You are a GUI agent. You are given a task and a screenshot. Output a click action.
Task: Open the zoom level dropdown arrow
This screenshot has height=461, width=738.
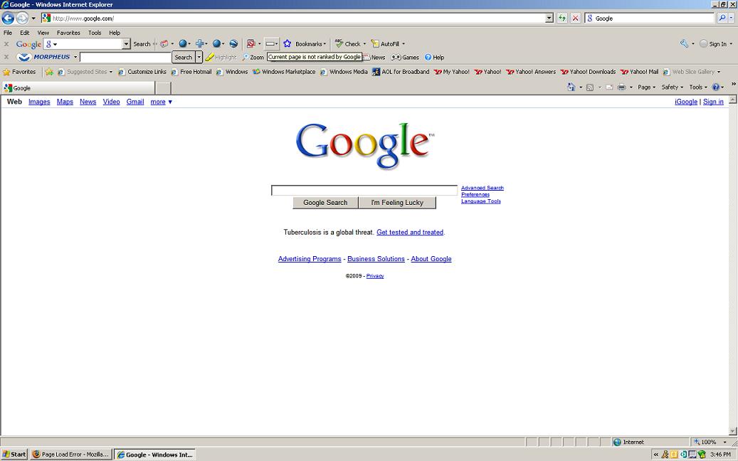[x=724, y=442]
